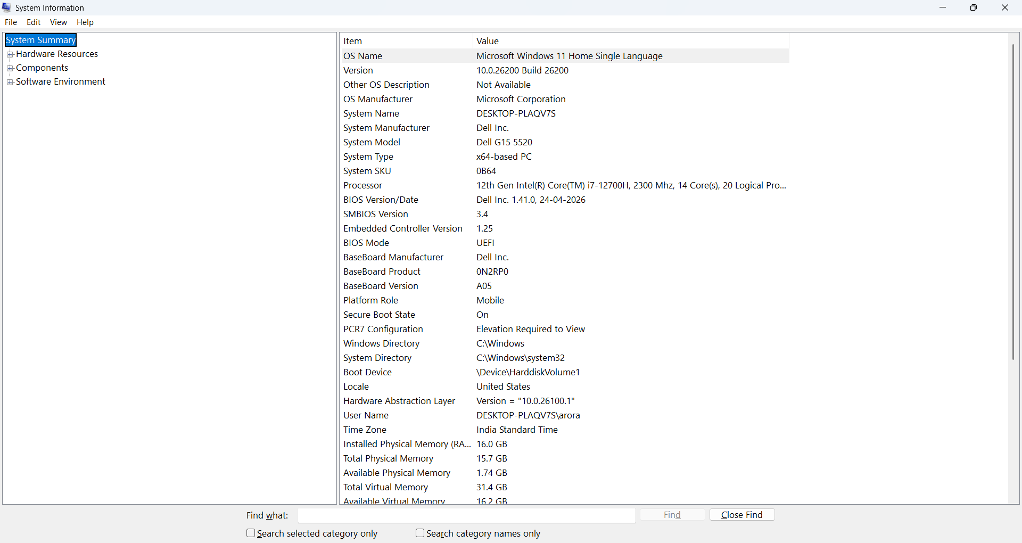Select System Summary in the tree
Viewport: 1022px width, 543px height.
pyautogui.click(x=41, y=40)
